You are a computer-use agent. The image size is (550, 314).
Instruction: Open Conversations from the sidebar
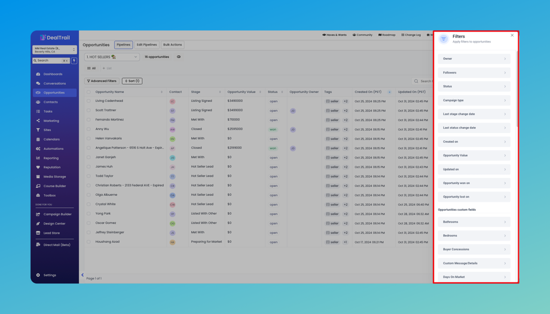[x=38, y=84]
